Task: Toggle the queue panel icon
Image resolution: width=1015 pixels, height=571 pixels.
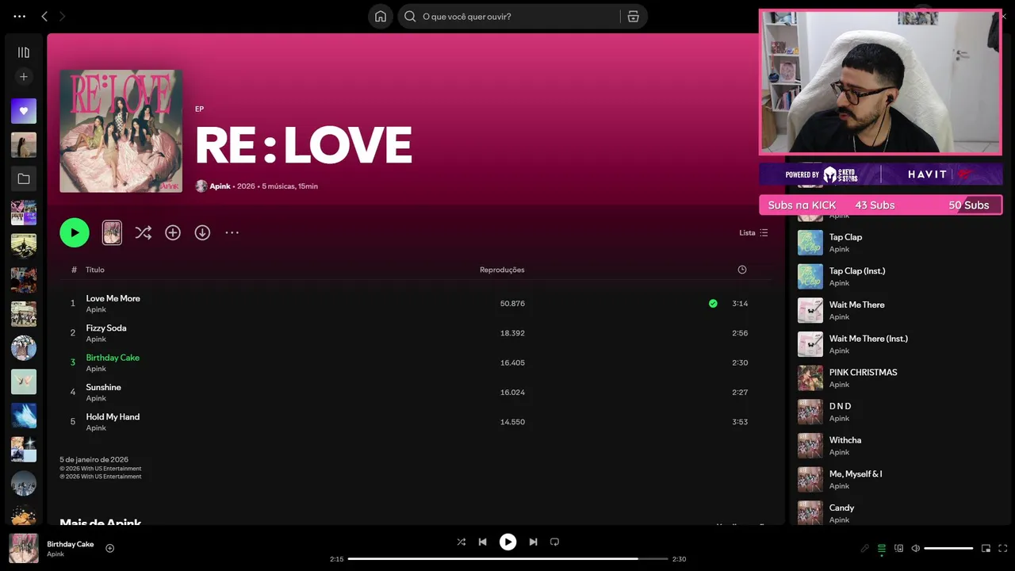Action: (881, 548)
